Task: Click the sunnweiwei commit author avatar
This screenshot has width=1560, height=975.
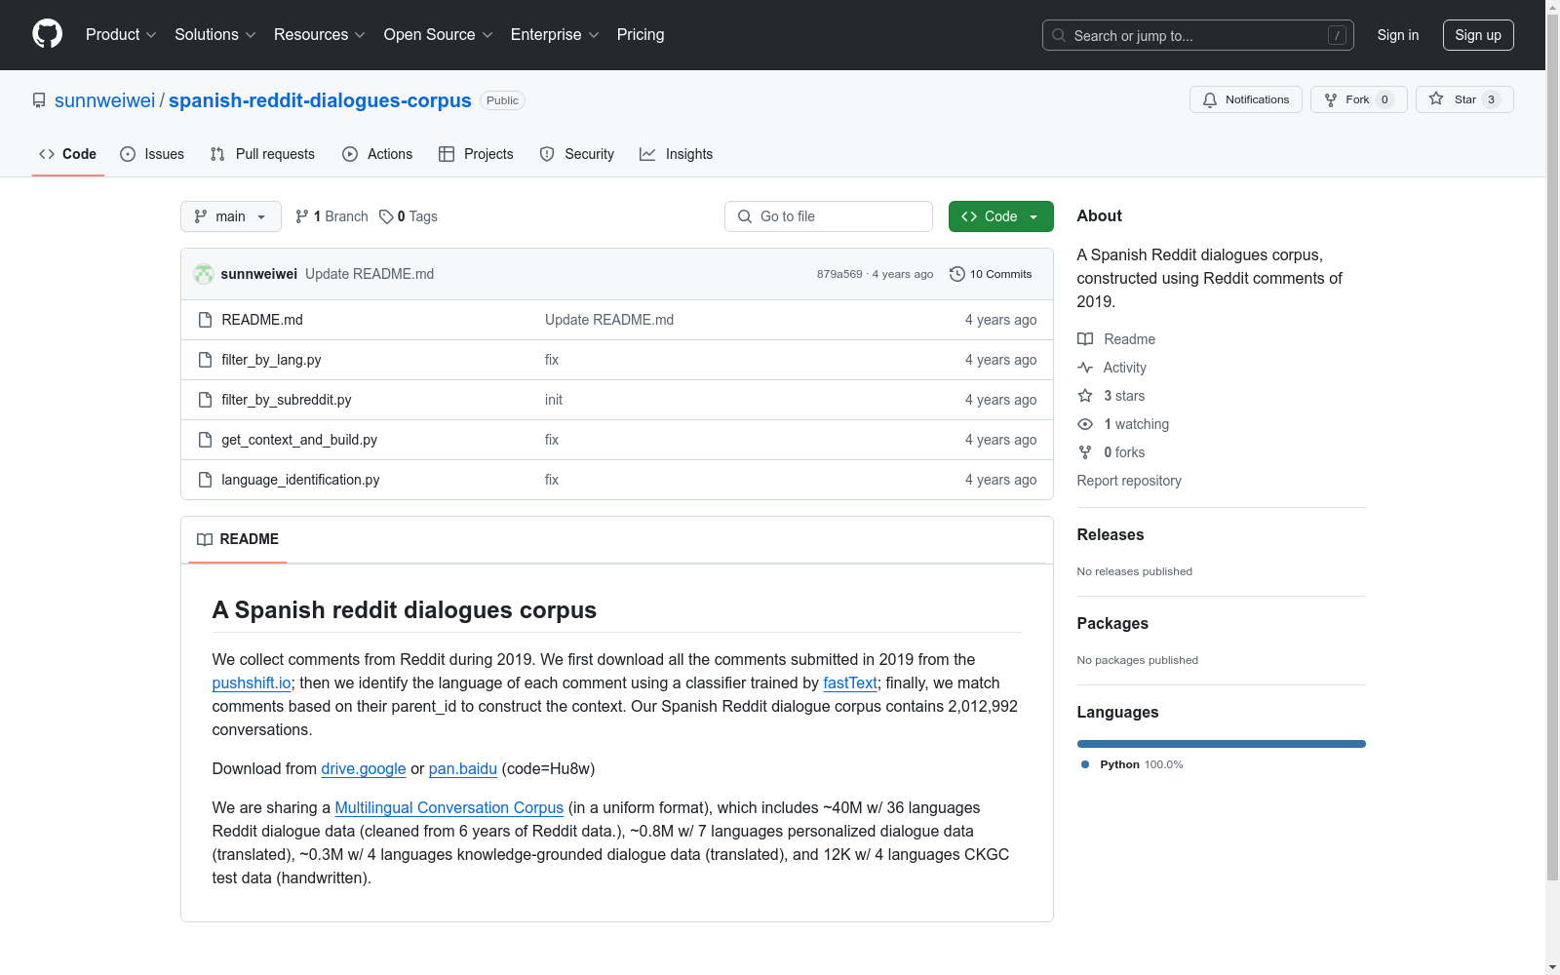Action: [x=204, y=274]
